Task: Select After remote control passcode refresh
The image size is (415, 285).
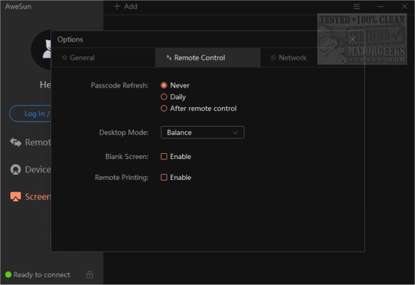Action: (x=164, y=108)
